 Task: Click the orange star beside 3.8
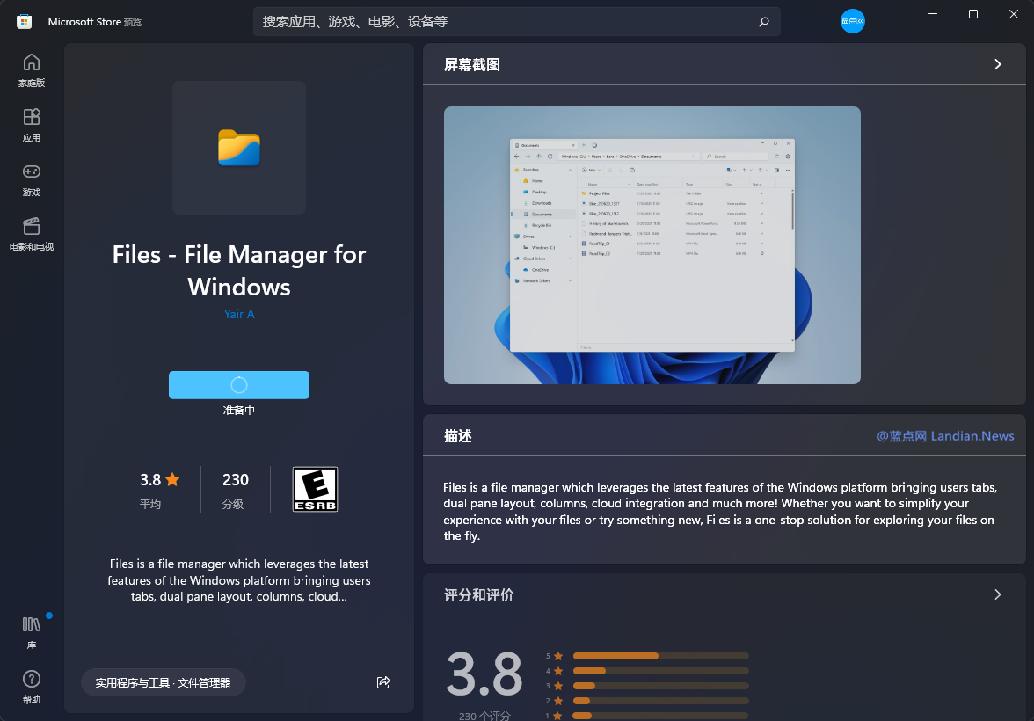tap(172, 479)
